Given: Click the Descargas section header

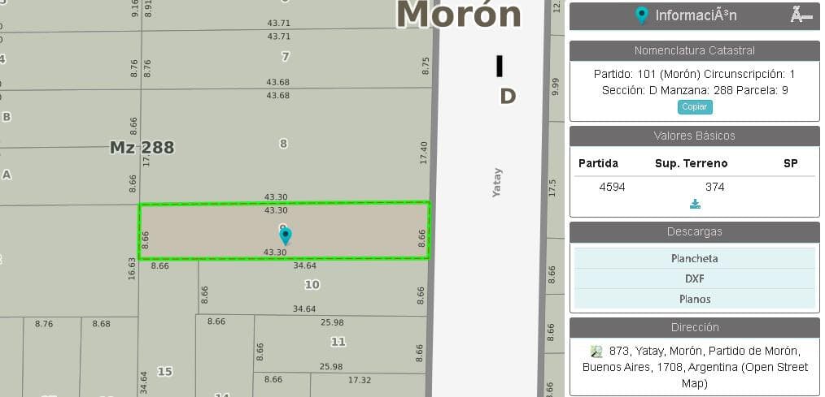Looking at the screenshot, I should 695,231.
